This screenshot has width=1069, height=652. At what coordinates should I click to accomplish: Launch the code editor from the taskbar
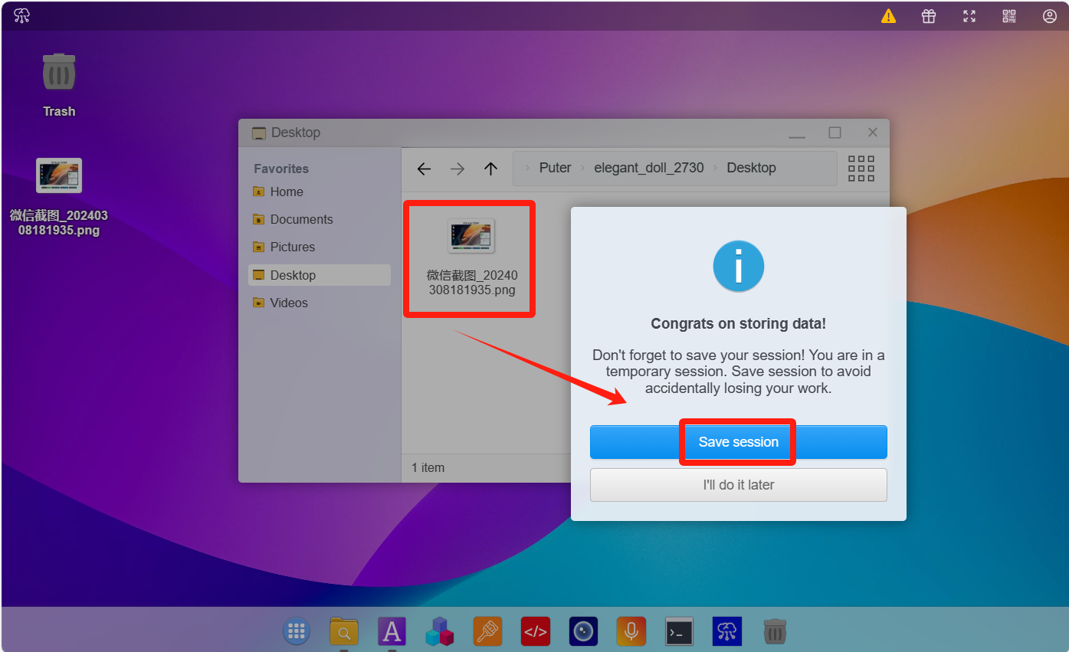535,631
